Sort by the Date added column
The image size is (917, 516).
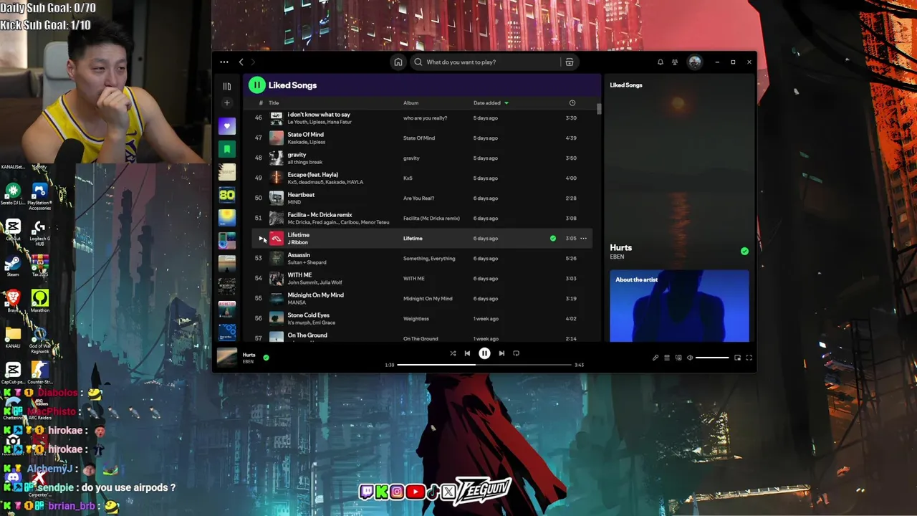tap(490, 102)
